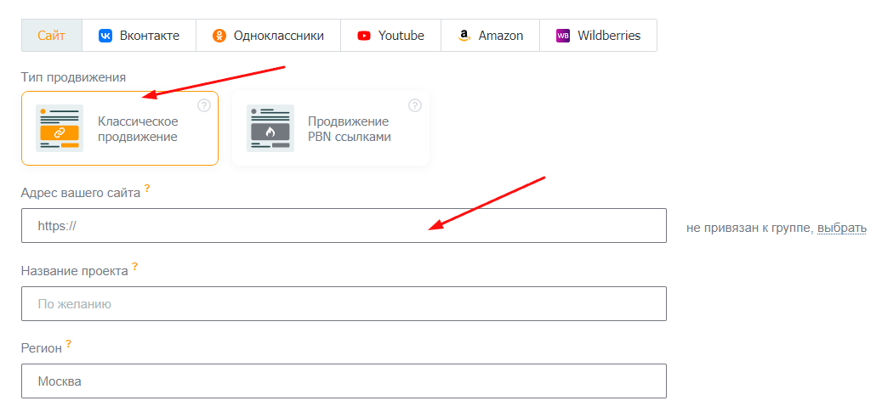Click question mark next to Название проекта

point(134,267)
